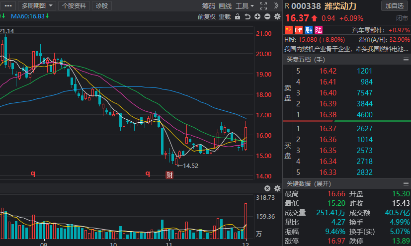The image size is (411, 246).
Task: Click the lock icon in chart toolbar
Action: (x=238, y=17)
